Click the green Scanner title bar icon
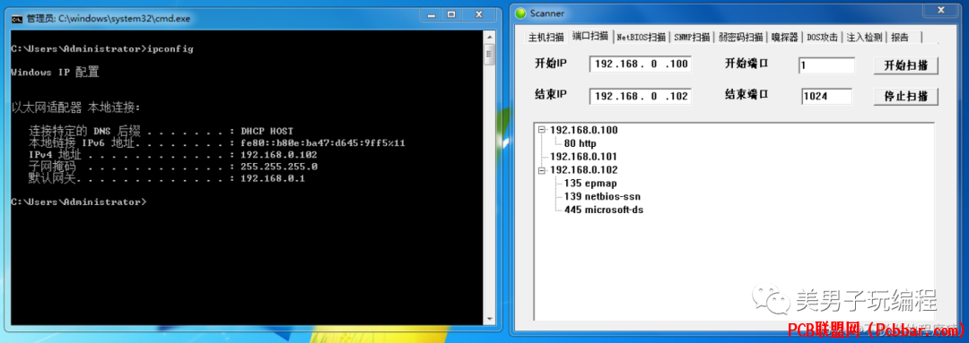Screen dimensions: 969x343 521,13
